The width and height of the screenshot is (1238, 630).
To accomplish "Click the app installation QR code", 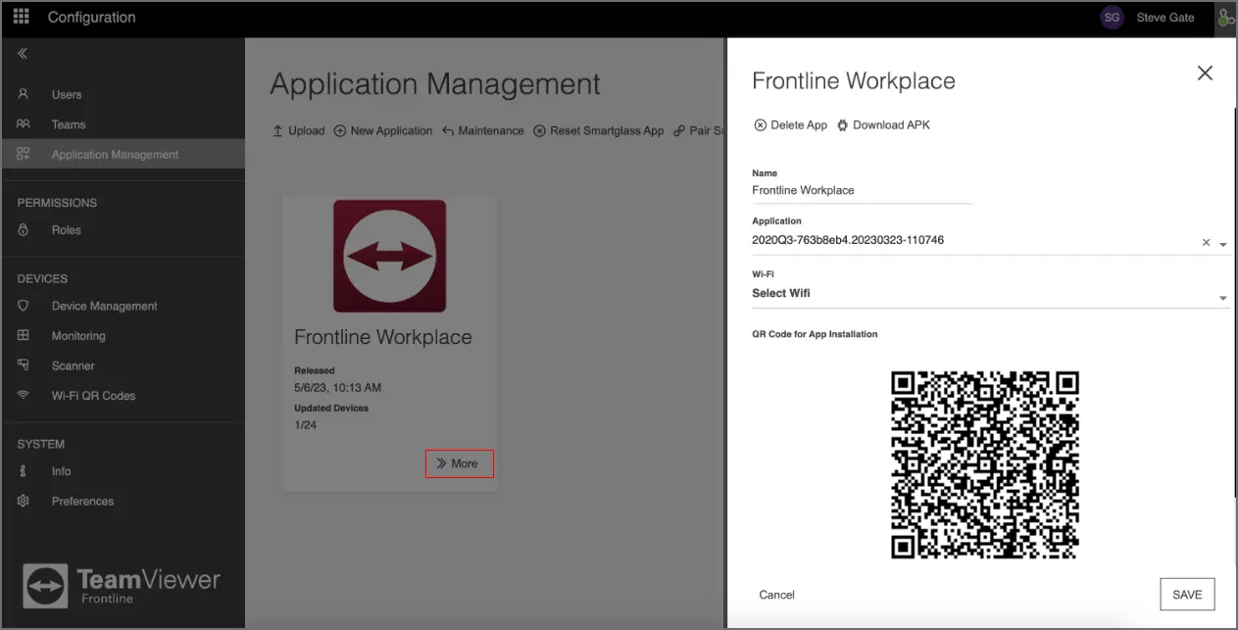I will coord(985,464).
